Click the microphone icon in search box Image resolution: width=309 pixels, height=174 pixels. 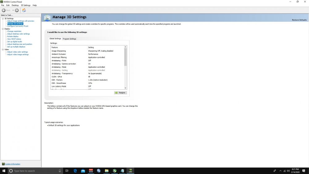click(60, 171)
